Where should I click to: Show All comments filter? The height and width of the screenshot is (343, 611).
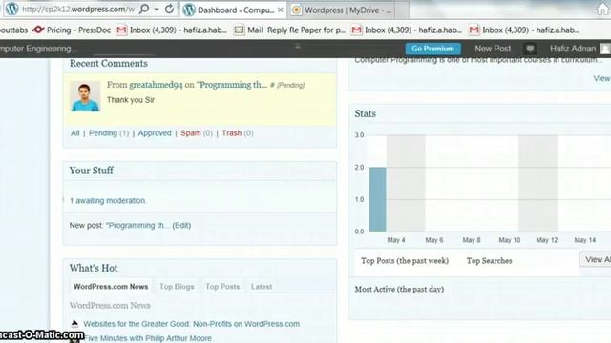(x=74, y=133)
